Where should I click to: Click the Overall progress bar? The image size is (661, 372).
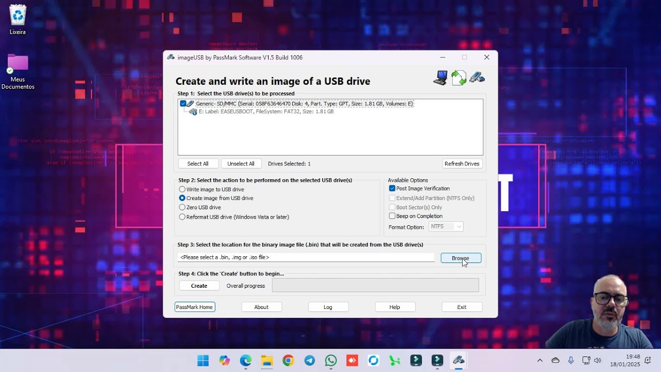pos(375,285)
